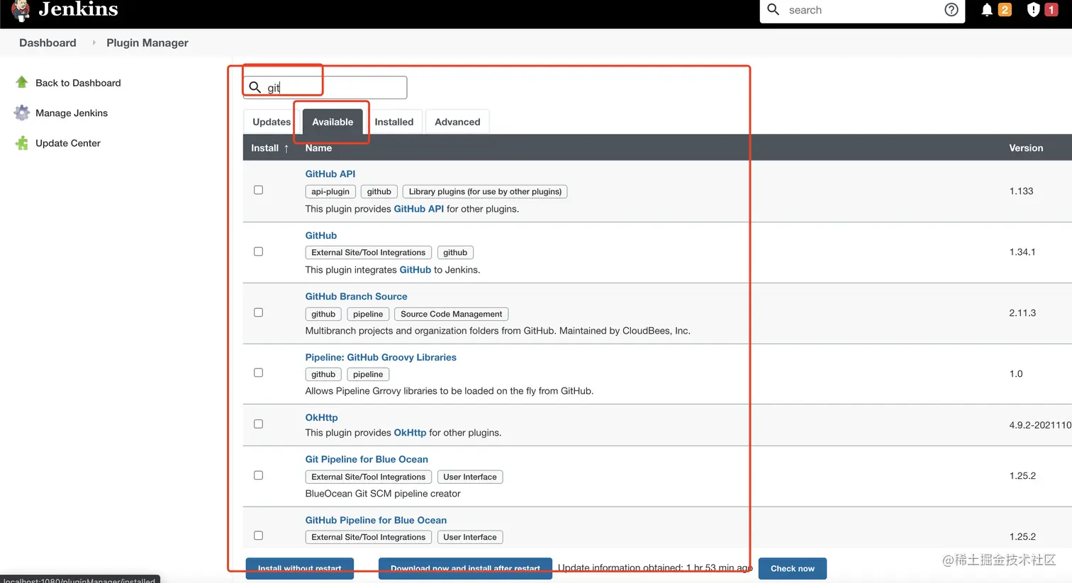Open the GitHub API plugin title link
This screenshot has height=583, width=1072.
330,174
